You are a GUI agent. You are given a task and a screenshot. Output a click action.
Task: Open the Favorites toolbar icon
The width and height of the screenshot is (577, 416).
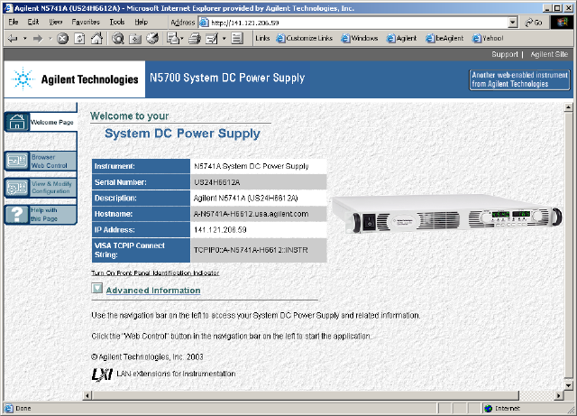point(135,38)
